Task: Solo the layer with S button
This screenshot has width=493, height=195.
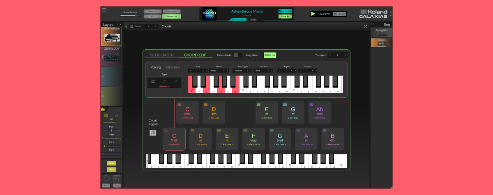Action: pos(117,115)
